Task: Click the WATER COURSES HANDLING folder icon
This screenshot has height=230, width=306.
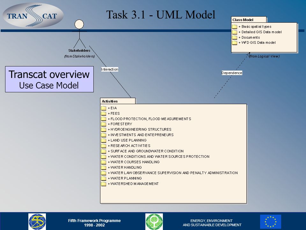Action: pos(104,162)
